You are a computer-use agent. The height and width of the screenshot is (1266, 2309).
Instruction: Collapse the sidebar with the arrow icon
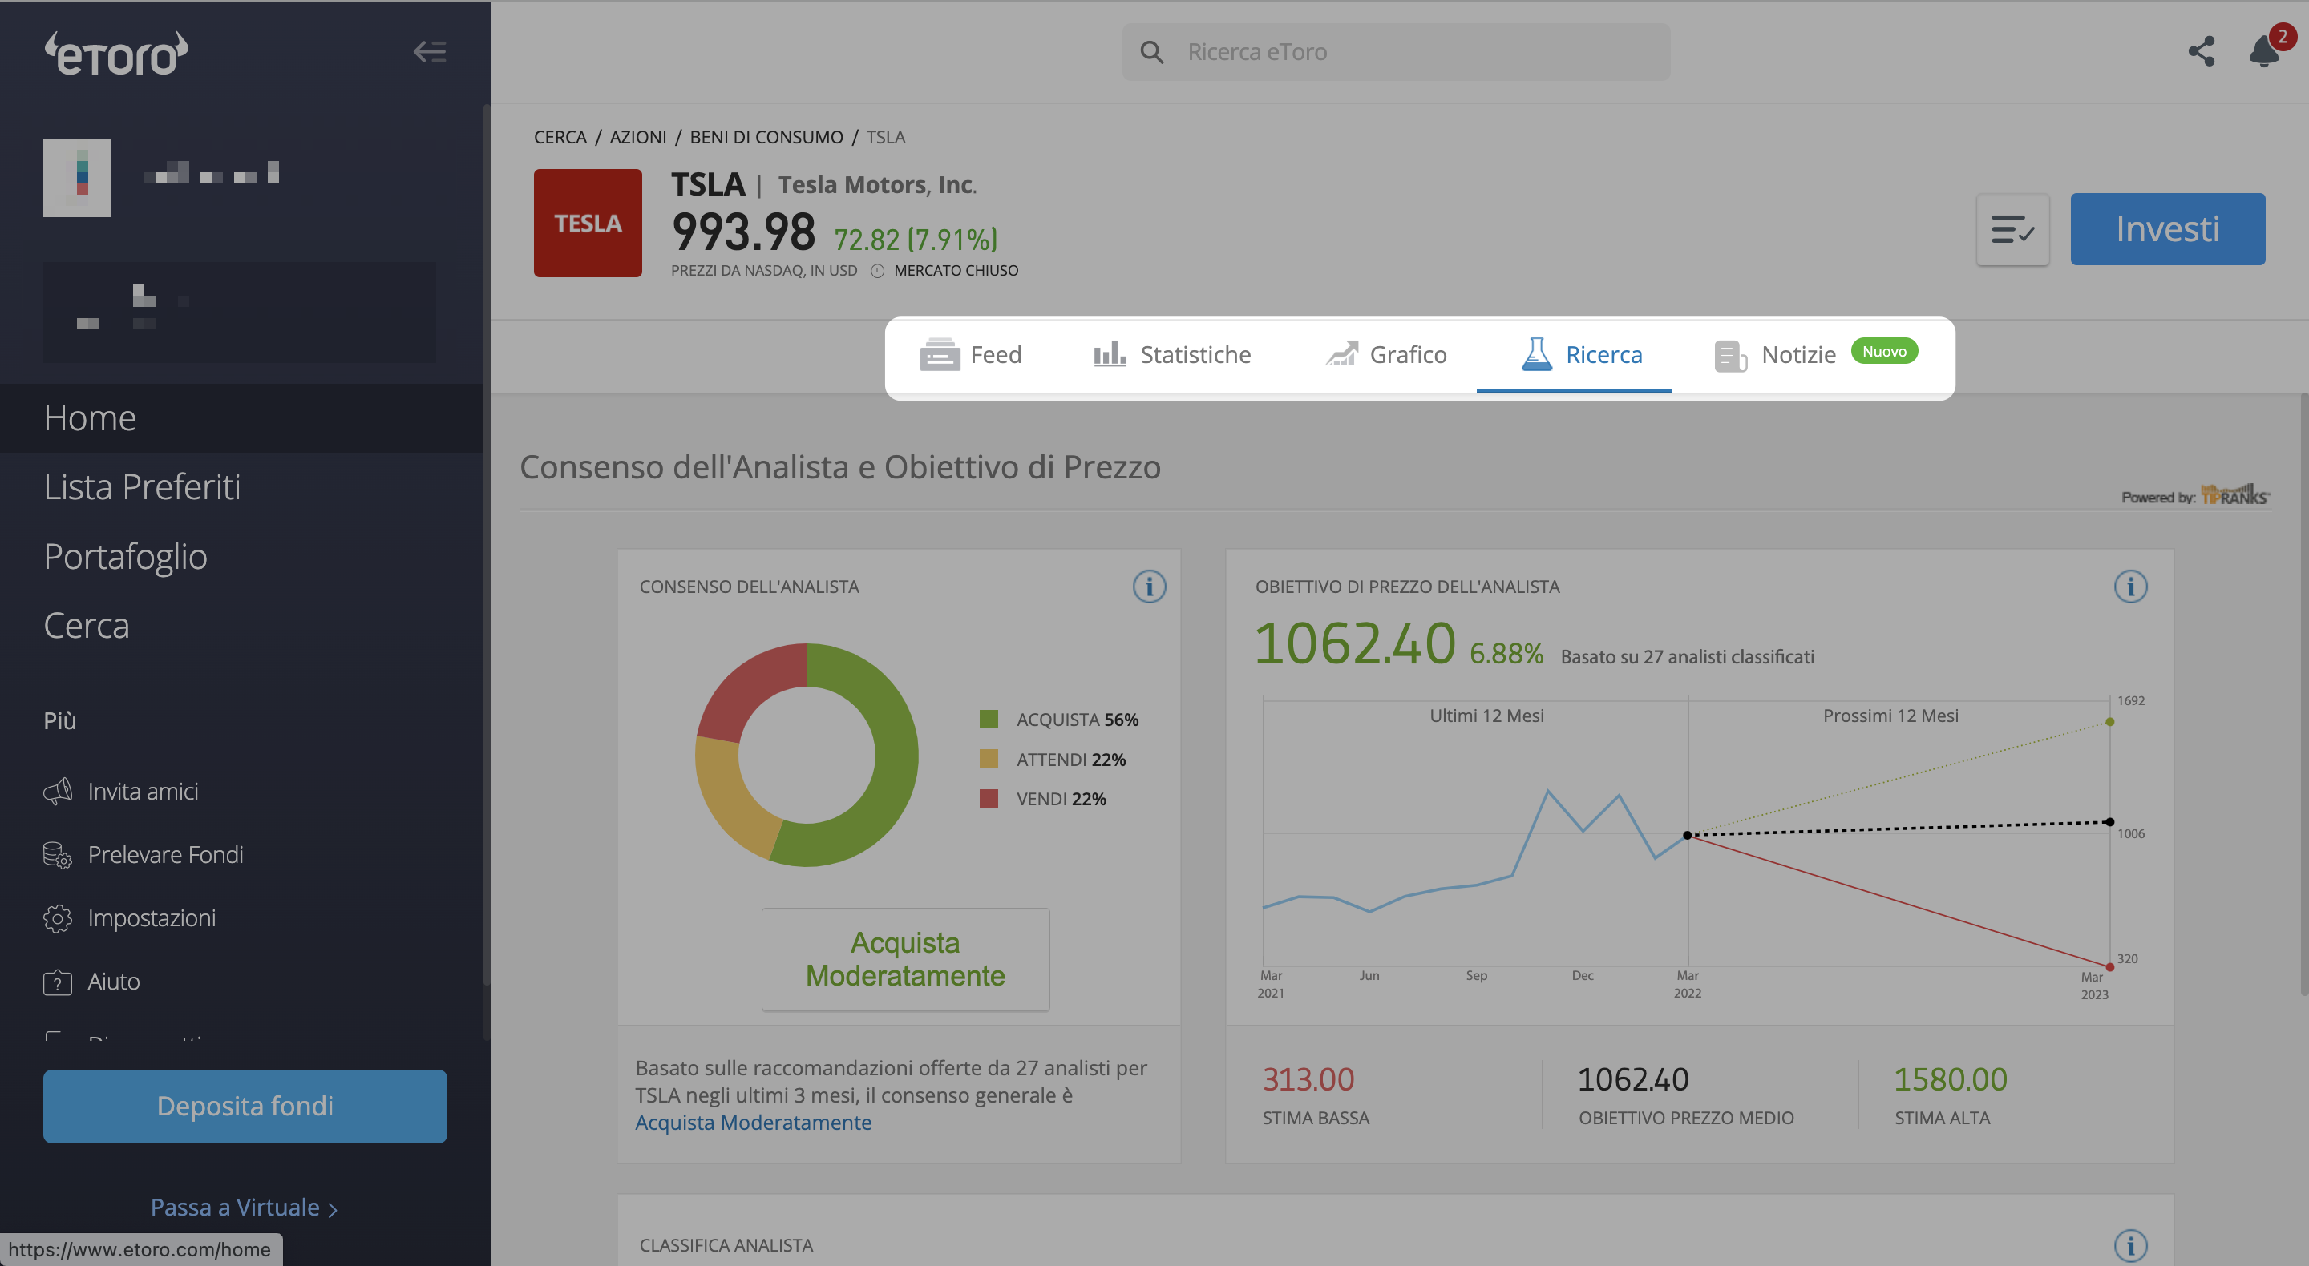coord(430,52)
